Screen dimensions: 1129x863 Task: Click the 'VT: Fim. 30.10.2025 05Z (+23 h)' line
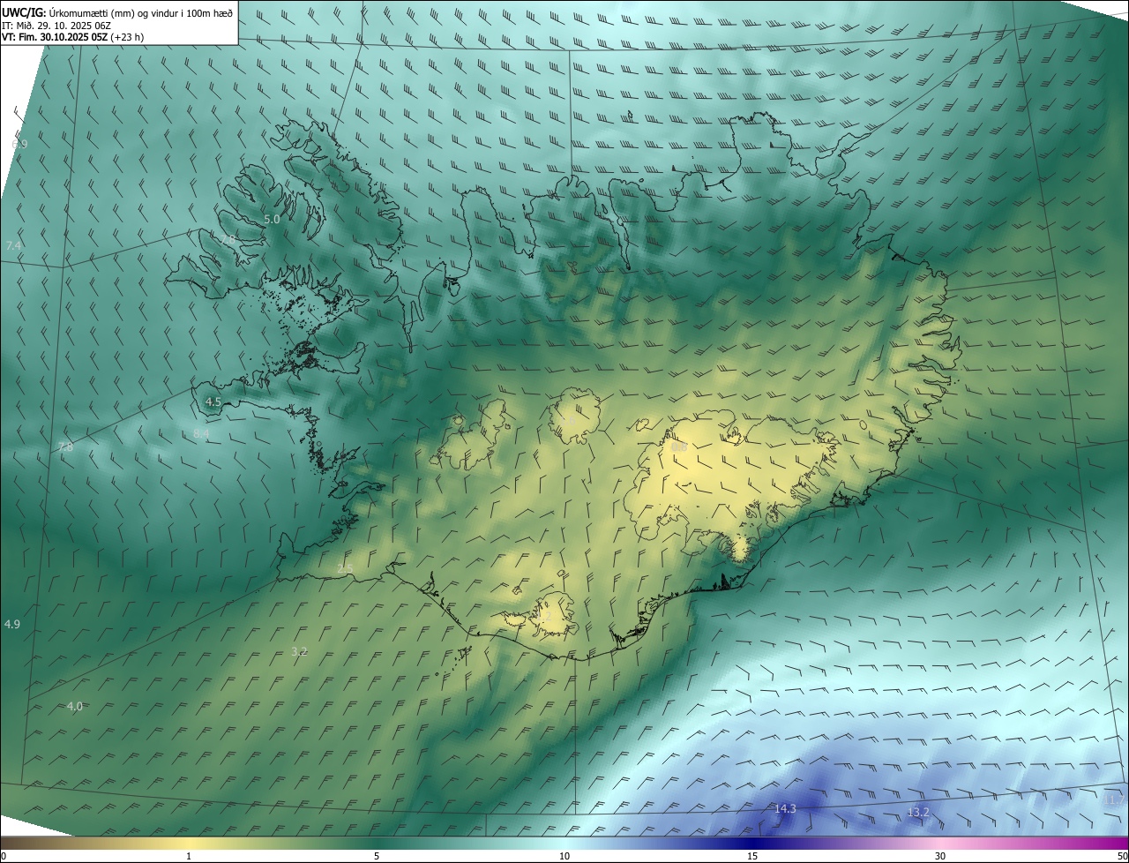tap(73, 37)
